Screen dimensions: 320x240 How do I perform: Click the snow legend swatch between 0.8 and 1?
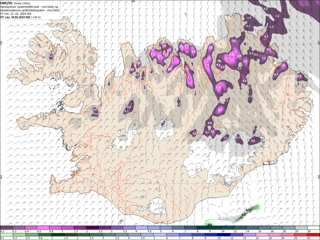point(55,228)
